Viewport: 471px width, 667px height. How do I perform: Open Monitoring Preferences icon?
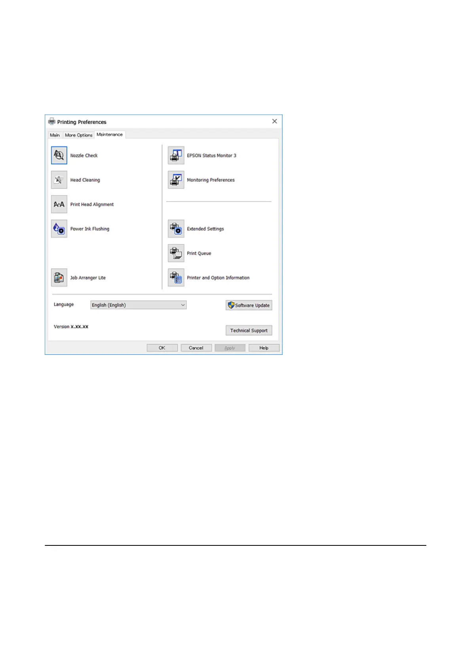click(176, 180)
